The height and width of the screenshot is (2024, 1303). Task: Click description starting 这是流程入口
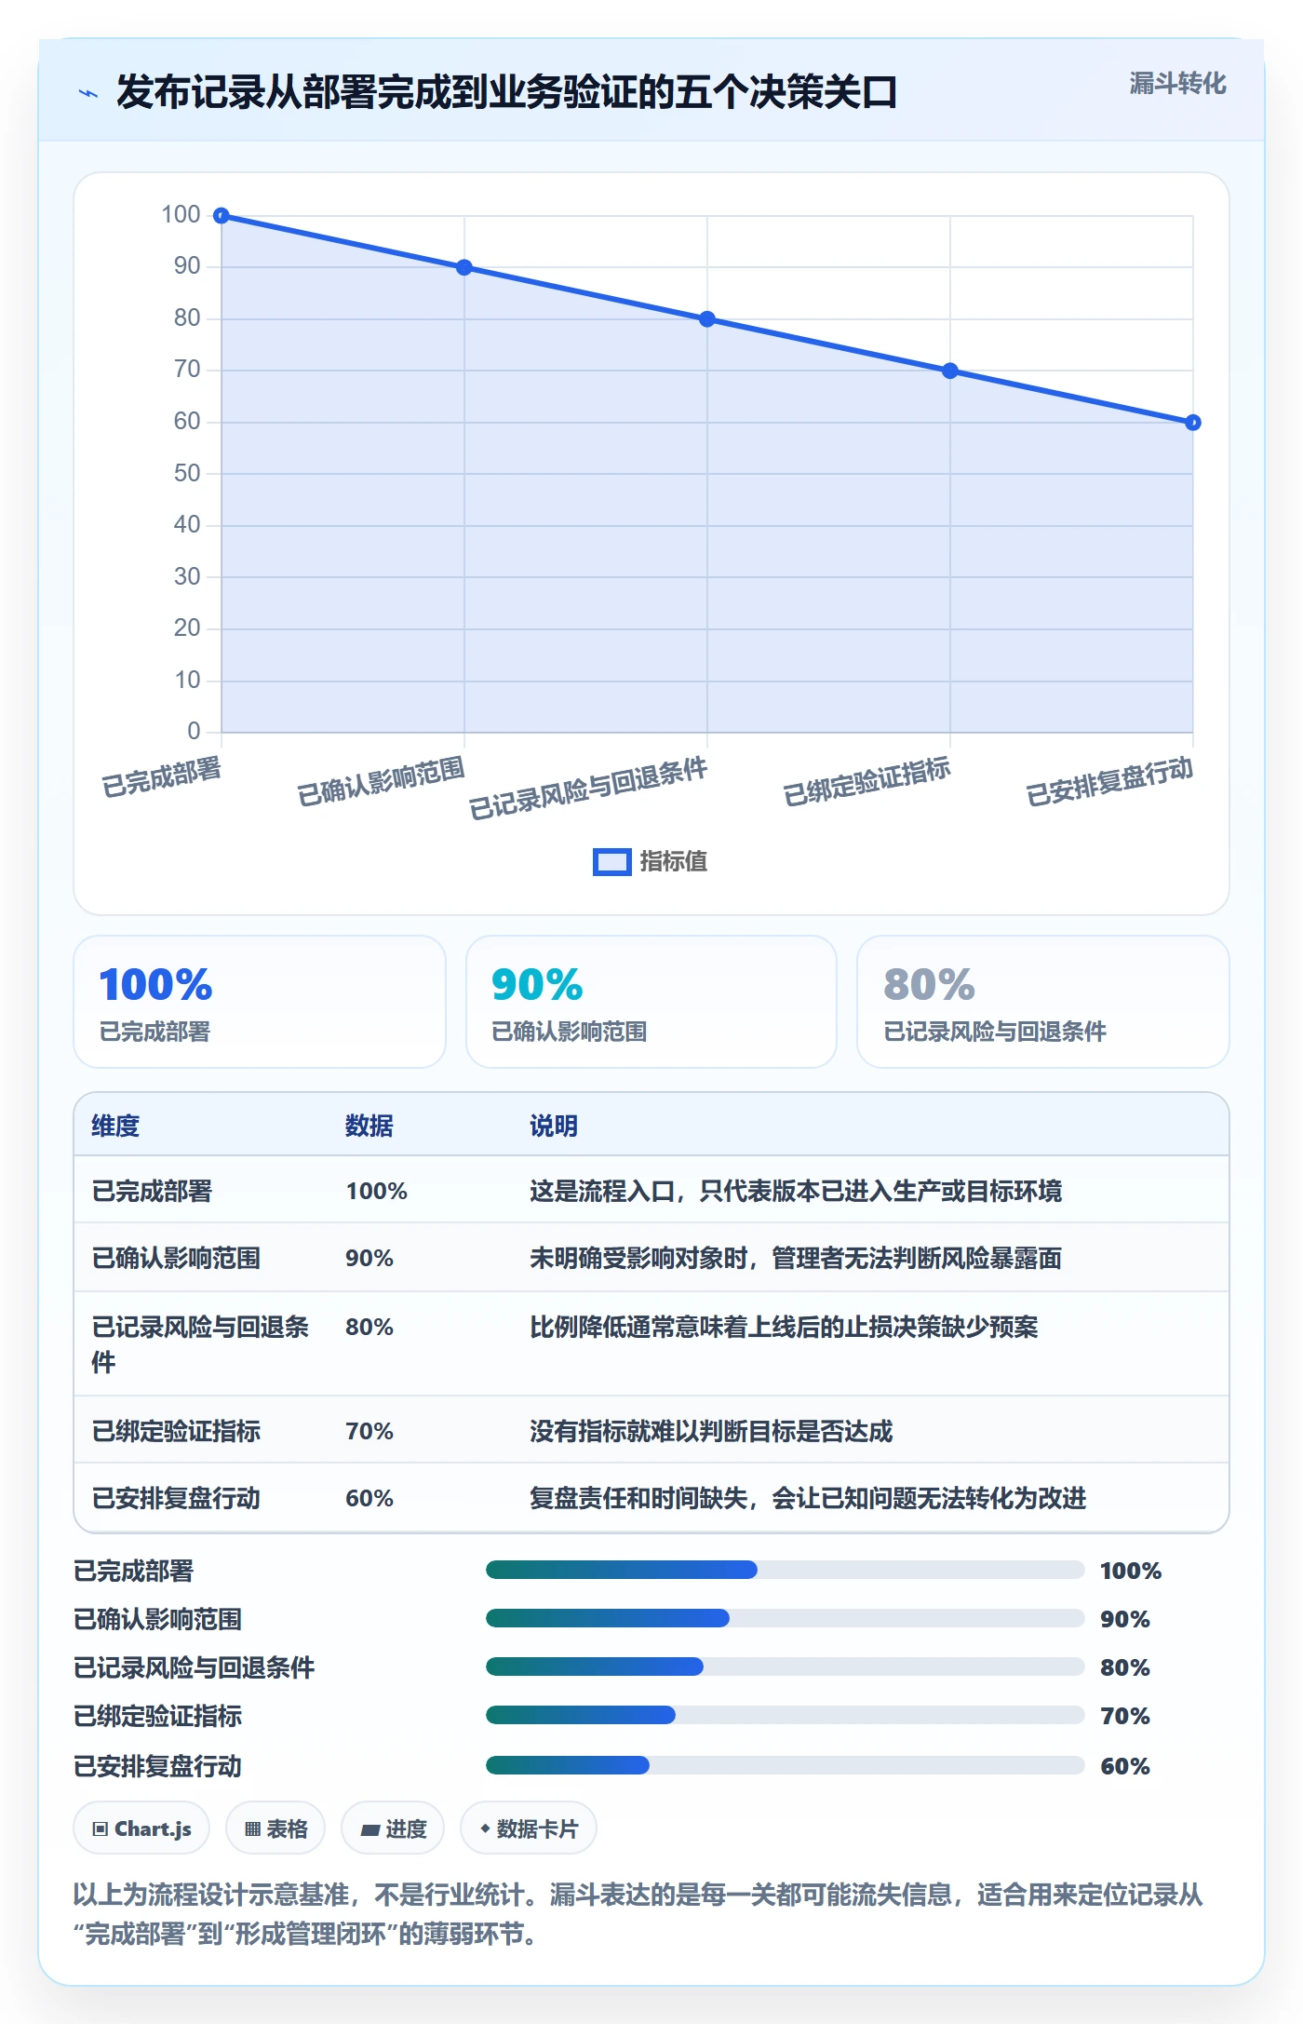pyautogui.click(x=796, y=1191)
